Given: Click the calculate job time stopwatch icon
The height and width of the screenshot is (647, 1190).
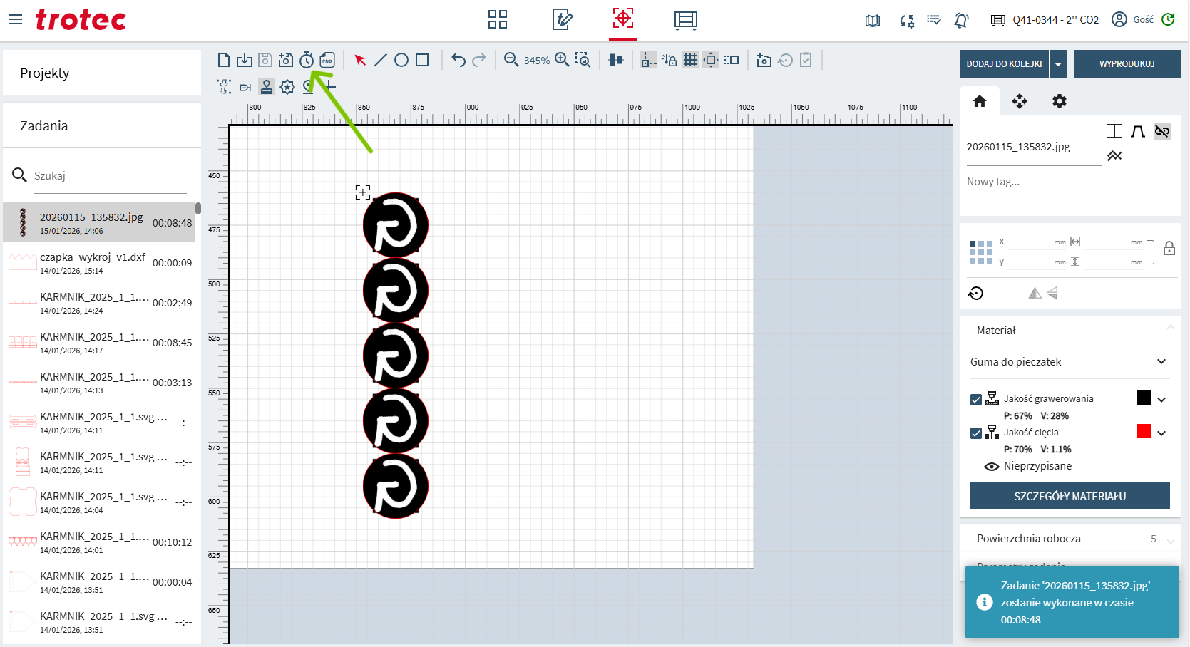Looking at the screenshot, I should click(x=307, y=61).
